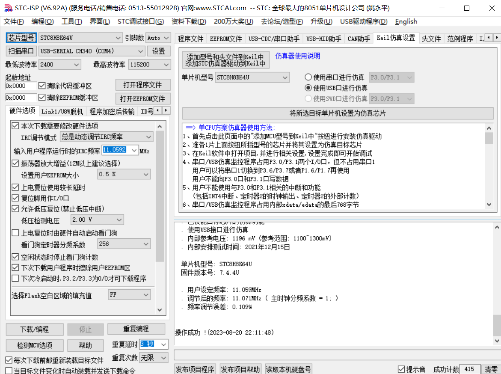Open STC调试接口(G) menu
This screenshot has height=374, width=501.
pos(141,21)
